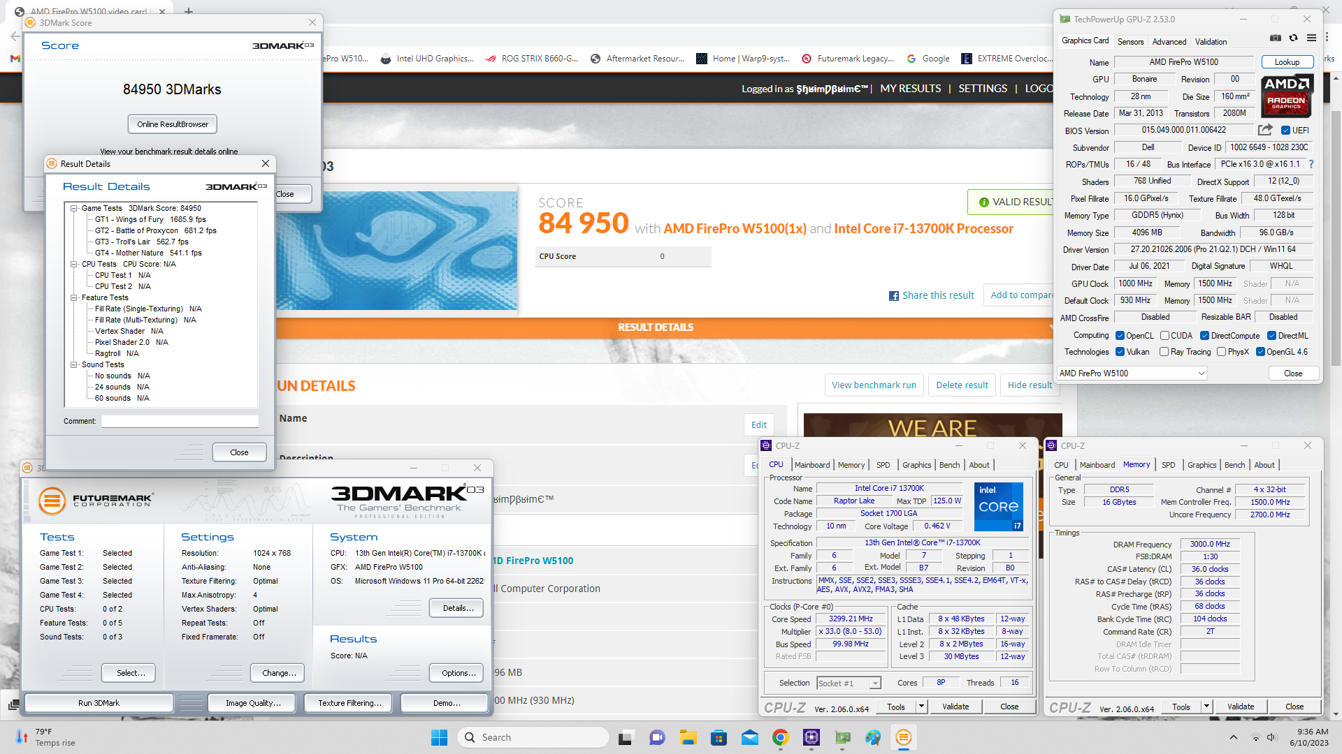1342x754 pixels.
Task: Toggle the CUDA checkbox
Action: click(1164, 336)
